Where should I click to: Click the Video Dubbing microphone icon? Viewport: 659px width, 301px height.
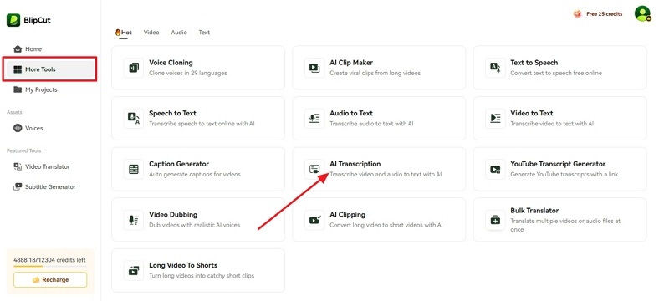pyautogui.click(x=134, y=220)
